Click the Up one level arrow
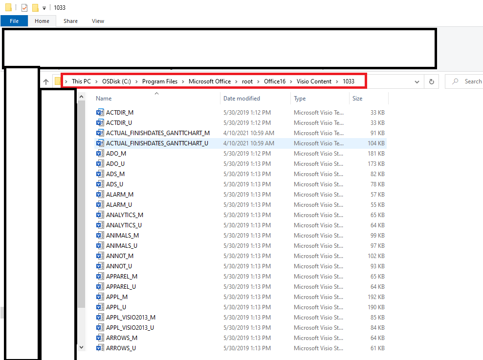Image resolution: width=483 pixels, height=360 pixels. point(46,82)
